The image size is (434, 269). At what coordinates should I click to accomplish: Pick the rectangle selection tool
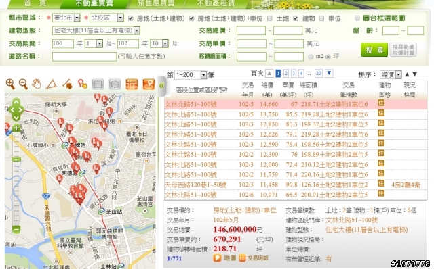[98, 84]
